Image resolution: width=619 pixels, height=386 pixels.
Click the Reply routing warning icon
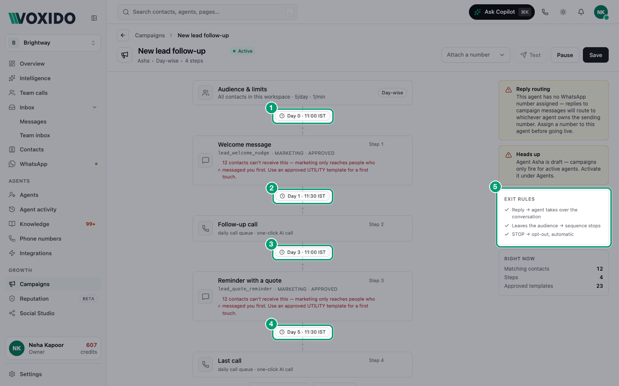pyautogui.click(x=509, y=90)
